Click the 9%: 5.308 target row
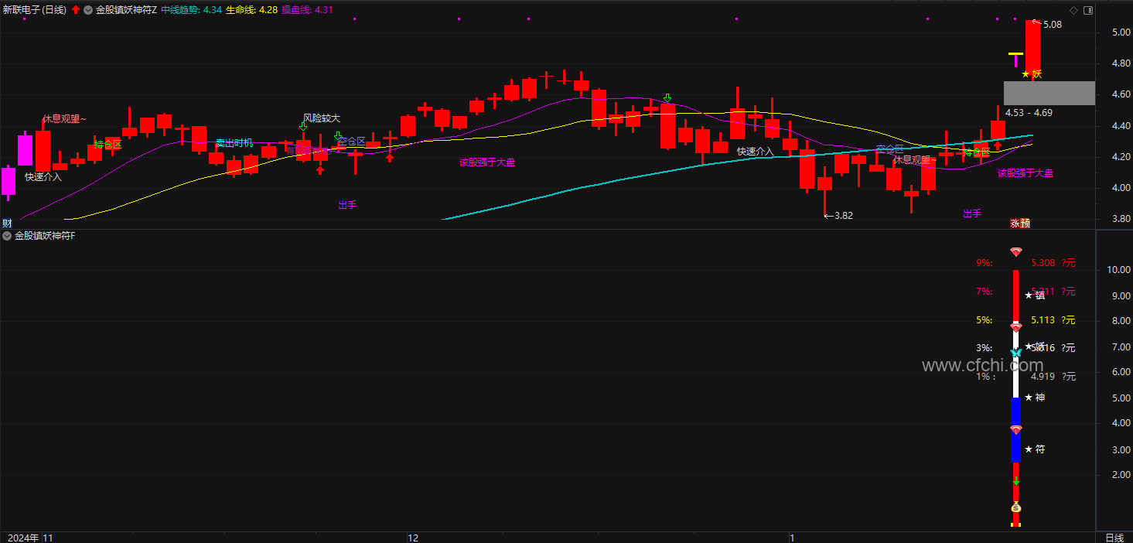This screenshot has width=1133, height=543. tap(1026, 263)
